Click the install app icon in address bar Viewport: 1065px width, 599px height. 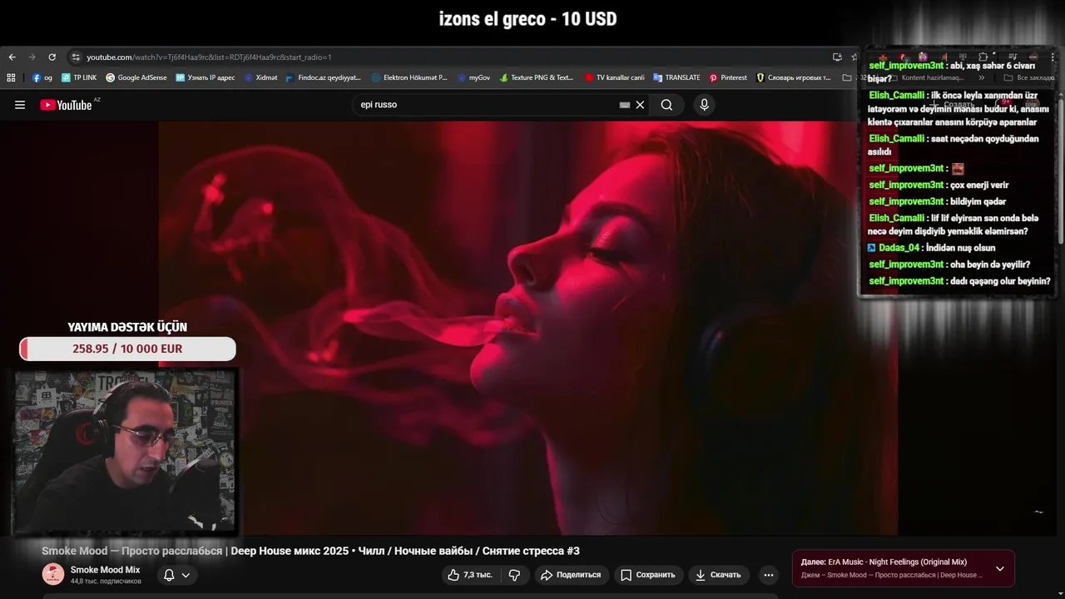coord(837,57)
